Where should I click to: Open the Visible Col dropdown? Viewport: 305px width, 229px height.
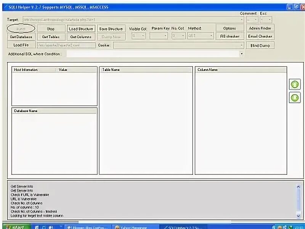(139, 35)
